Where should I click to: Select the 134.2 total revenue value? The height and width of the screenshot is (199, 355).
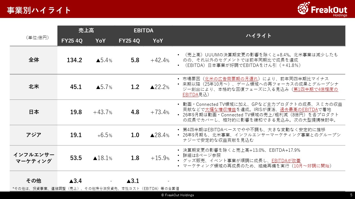(x=74, y=60)
